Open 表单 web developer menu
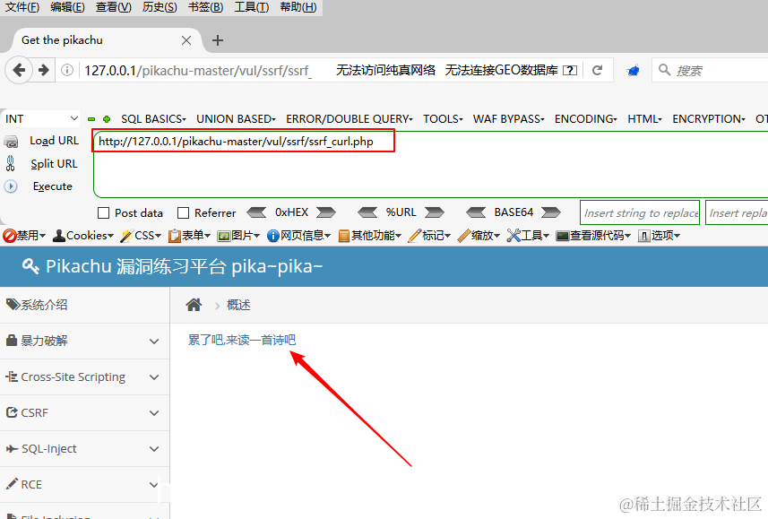 (x=189, y=236)
